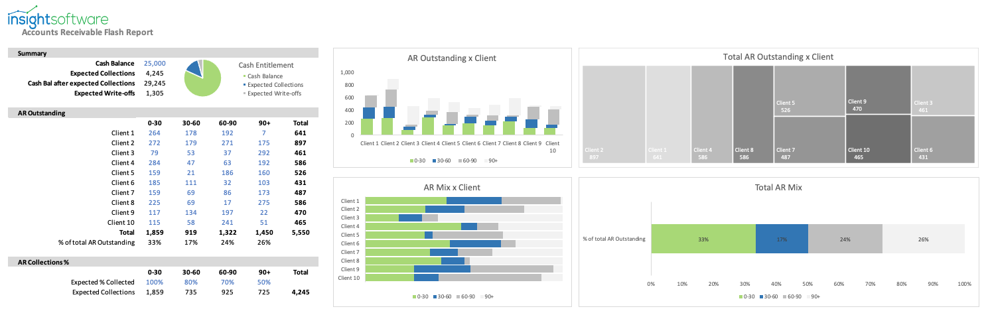Click the blue 17% segment in Total AR Mix
986x313 pixels.
point(782,239)
